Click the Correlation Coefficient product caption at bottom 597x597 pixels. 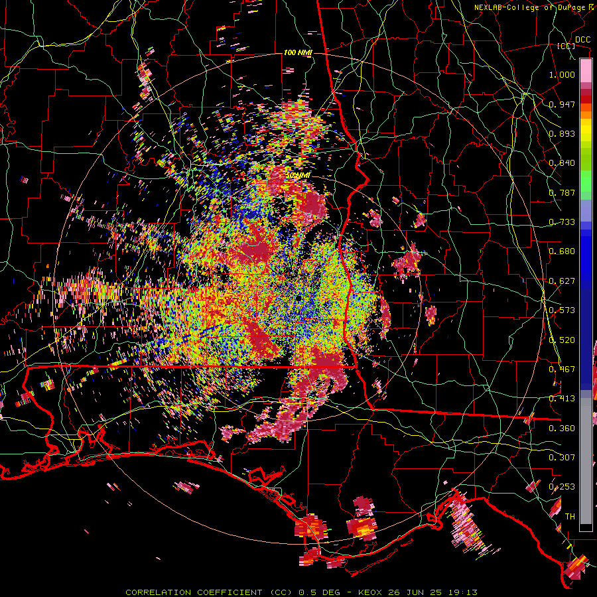(x=302, y=592)
